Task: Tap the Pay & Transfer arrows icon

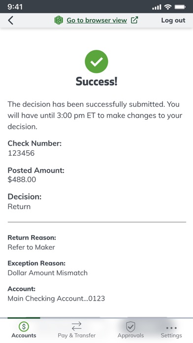Action: tap(76, 326)
